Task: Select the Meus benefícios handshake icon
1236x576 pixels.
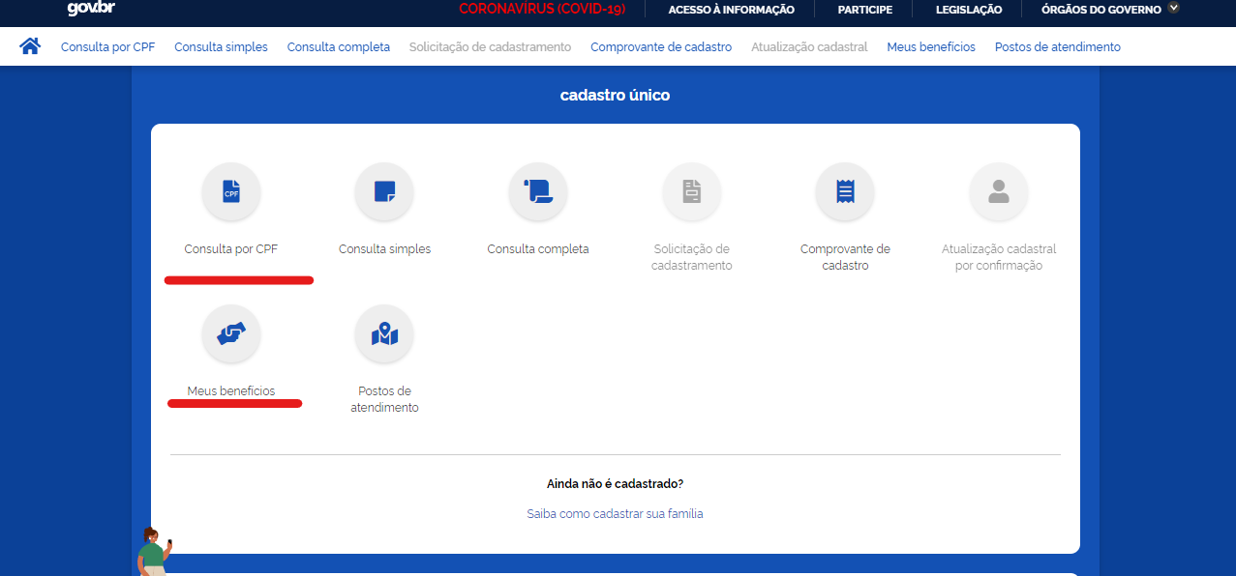Action: tap(230, 333)
